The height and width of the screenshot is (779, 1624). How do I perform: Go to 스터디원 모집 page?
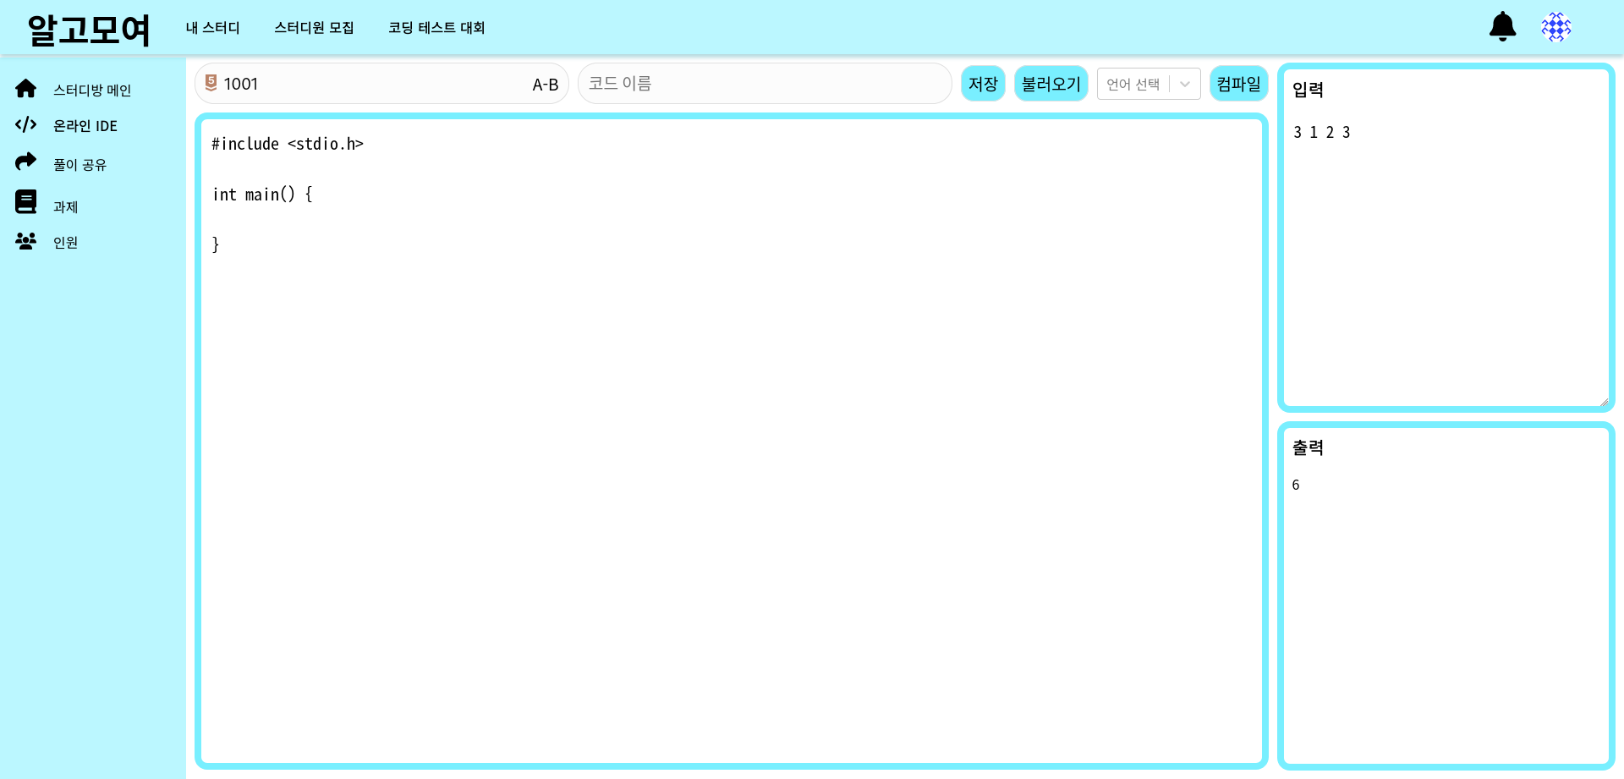pos(314,28)
